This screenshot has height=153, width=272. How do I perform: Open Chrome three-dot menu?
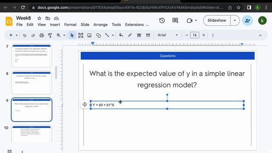pos(266,8)
